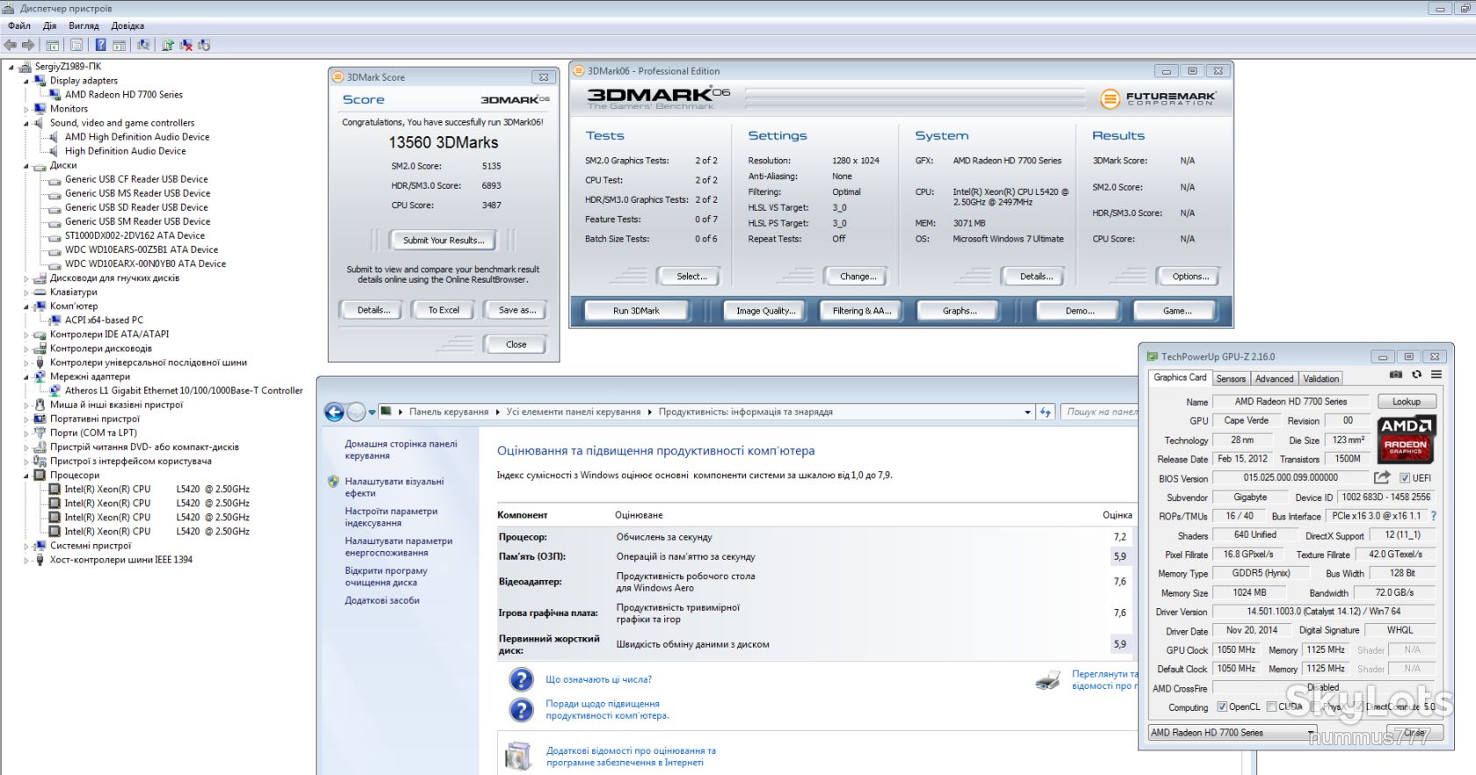This screenshot has height=775, width=1476.
Task: Click the address bar refresh icon in Control Panel
Action: pyautogui.click(x=1045, y=412)
